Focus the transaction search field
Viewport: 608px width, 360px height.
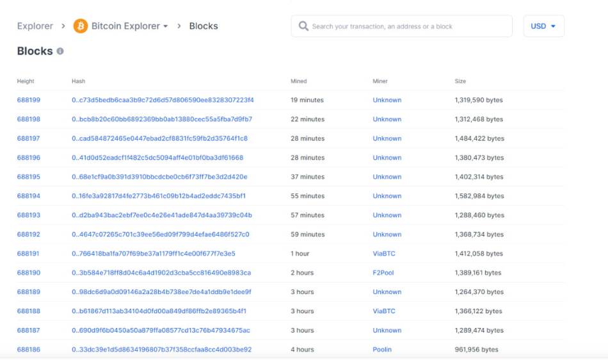[402, 26]
